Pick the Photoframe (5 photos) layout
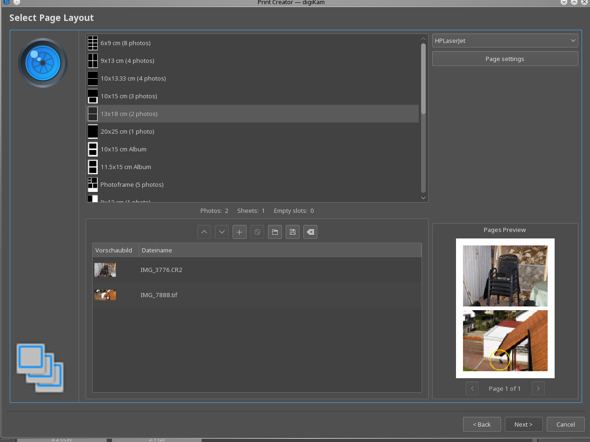This screenshot has height=442, width=590. [x=132, y=184]
